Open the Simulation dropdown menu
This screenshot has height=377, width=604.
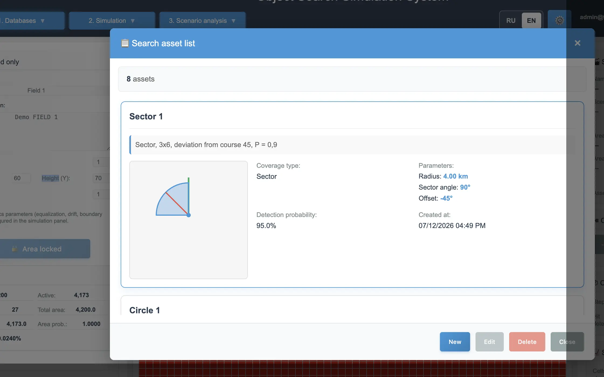(x=112, y=21)
